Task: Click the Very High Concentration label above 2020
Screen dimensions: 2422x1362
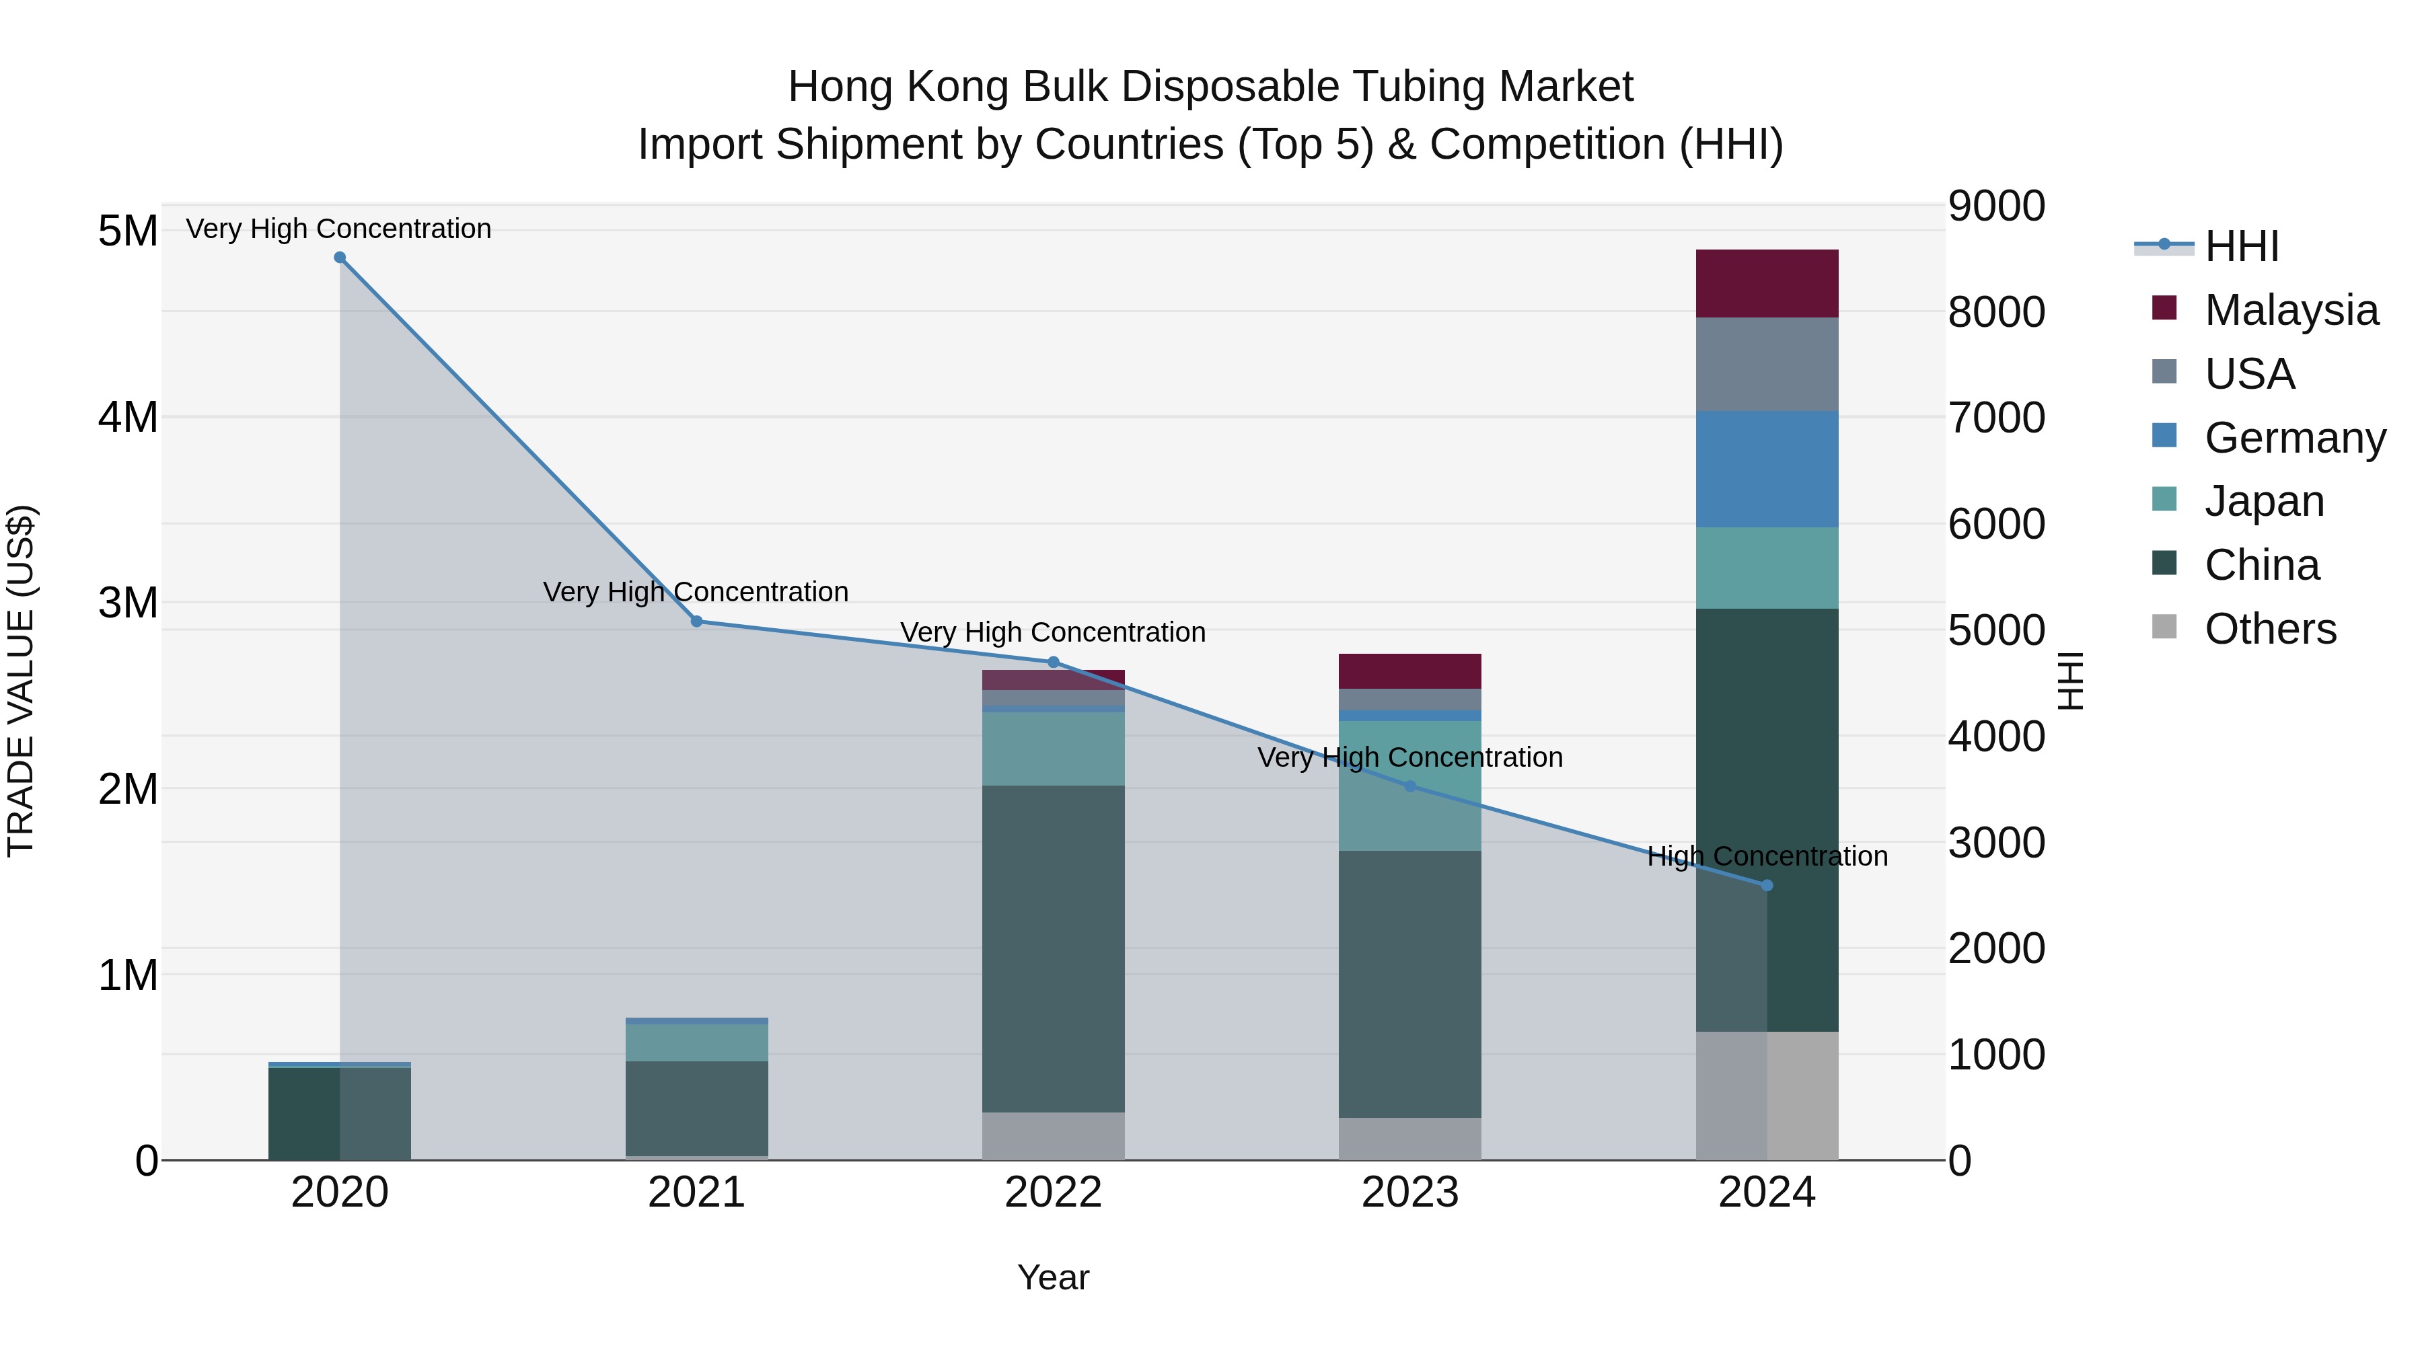Action: pyautogui.click(x=338, y=229)
